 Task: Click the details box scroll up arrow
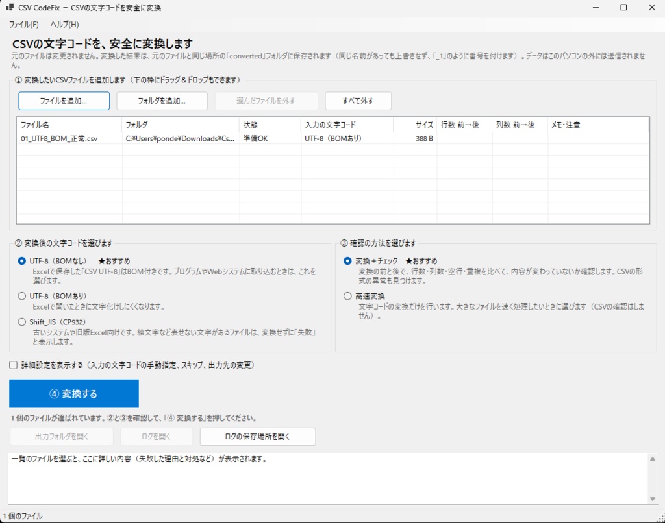coord(653,459)
